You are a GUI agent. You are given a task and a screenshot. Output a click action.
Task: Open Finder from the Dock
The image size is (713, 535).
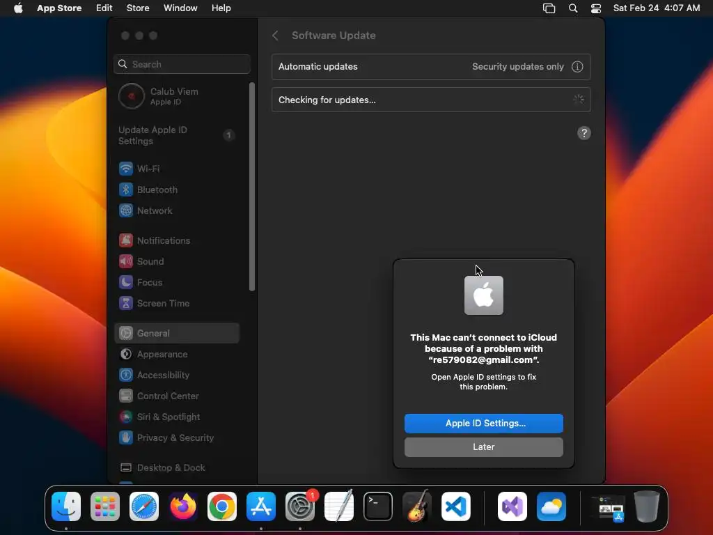pyautogui.click(x=66, y=506)
